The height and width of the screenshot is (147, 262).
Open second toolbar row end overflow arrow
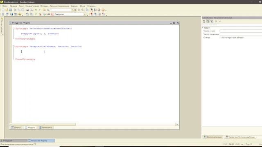click(x=106, y=15)
